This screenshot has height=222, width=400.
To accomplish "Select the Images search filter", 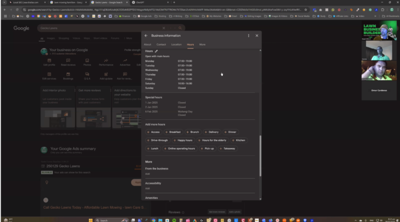I will [51, 38].
